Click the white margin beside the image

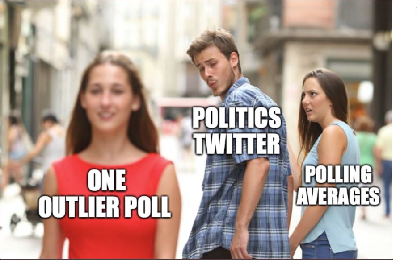(x=404, y=130)
